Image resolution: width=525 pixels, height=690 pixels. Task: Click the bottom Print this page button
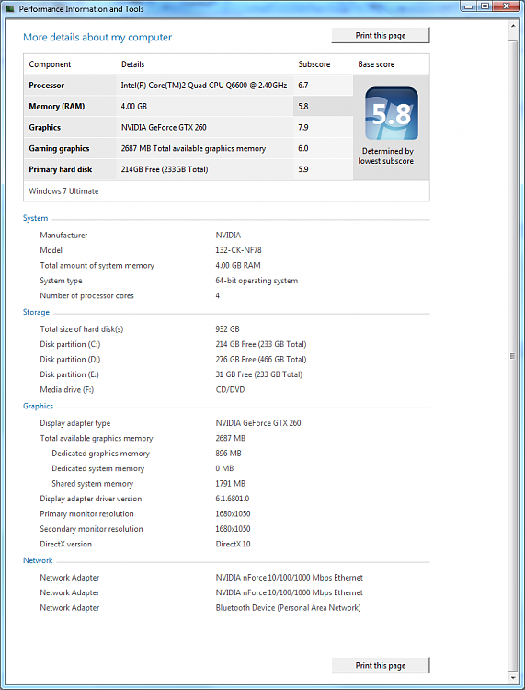click(x=381, y=665)
